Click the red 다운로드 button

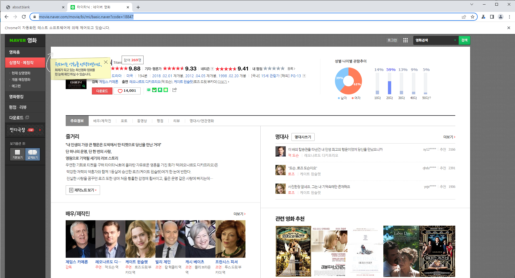coord(102,91)
